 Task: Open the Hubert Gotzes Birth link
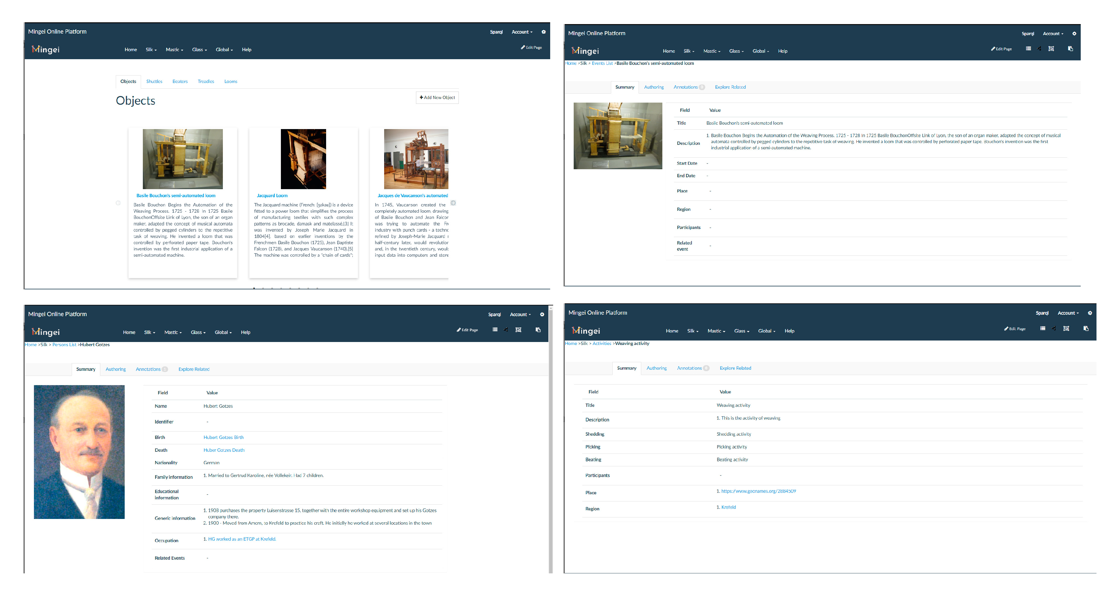[223, 437]
